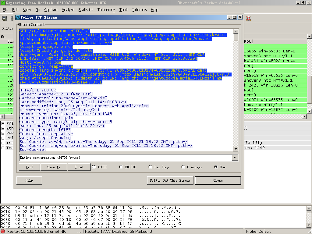This screenshot has width=312, height=234.
Task: Click Filter Out This Stream
Action: pos(170,180)
